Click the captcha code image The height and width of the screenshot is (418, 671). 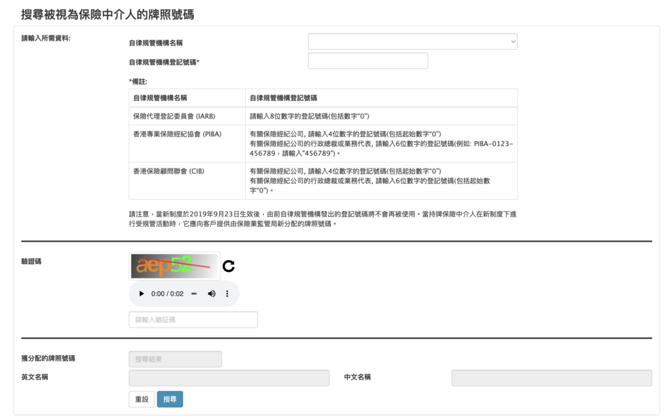(x=174, y=265)
